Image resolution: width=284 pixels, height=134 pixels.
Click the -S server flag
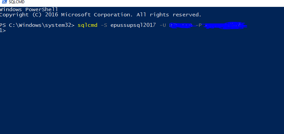tap(104, 25)
